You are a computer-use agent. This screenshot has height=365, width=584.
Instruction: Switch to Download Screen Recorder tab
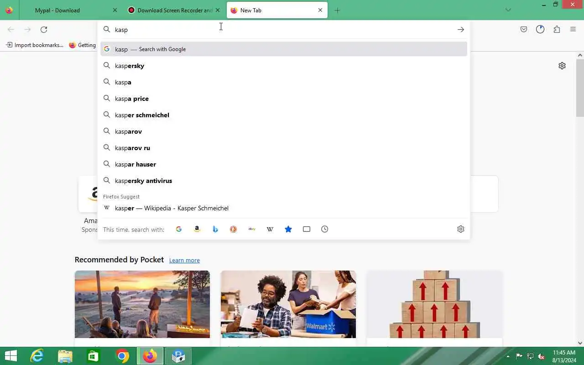[174, 10]
